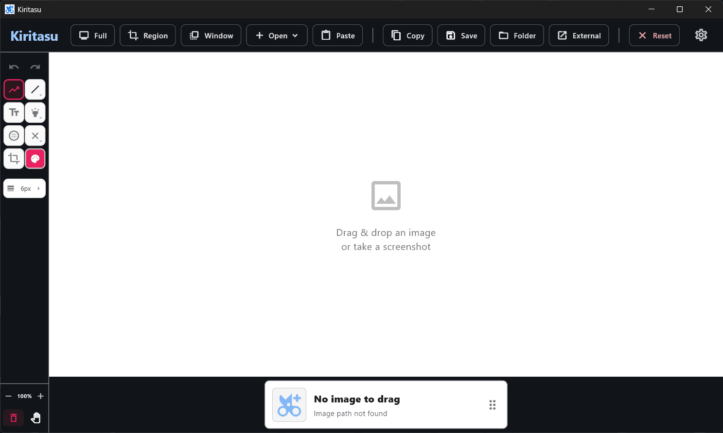Image resolution: width=723 pixels, height=433 pixels.
Task: Click the red Reset button
Action: pos(654,35)
